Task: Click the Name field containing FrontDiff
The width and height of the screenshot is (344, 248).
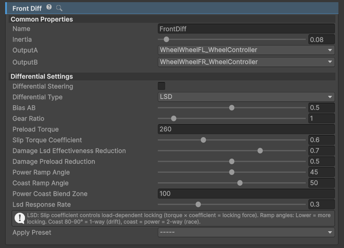Action: coord(246,29)
